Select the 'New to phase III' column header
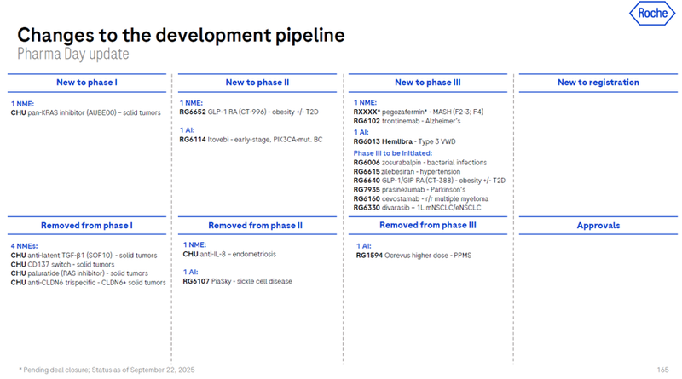The image size is (682, 379). [427, 83]
